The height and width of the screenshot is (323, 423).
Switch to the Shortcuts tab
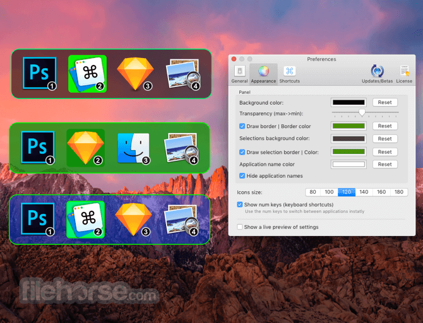(289, 74)
